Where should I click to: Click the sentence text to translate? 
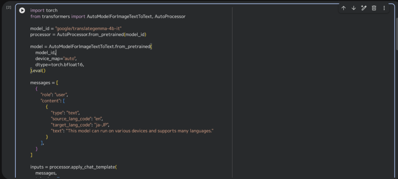141,131
